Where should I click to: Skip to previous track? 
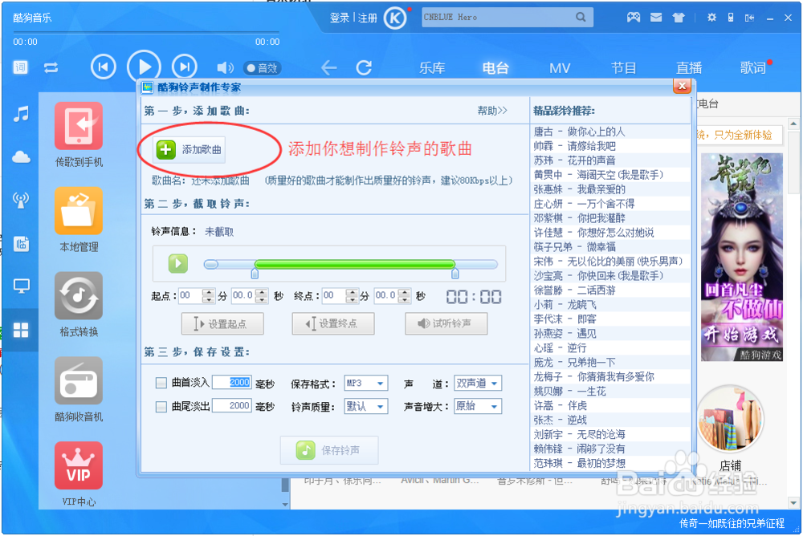(103, 67)
